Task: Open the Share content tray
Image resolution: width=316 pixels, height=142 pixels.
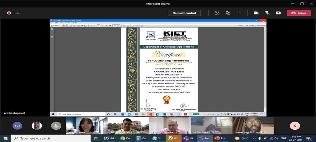Action: tap(278, 13)
